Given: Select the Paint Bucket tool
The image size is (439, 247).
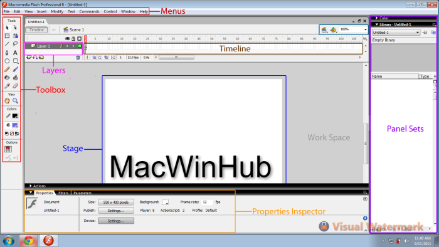Looking at the screenshot, I should click(15, 78).
